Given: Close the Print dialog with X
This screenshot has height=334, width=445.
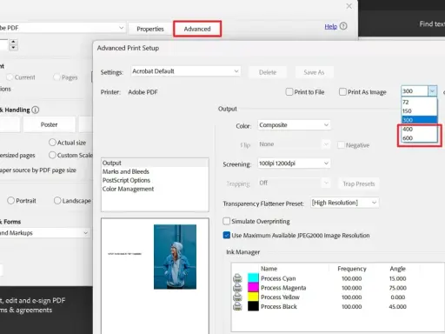Looking at the screenshot, I should (349, 6).
